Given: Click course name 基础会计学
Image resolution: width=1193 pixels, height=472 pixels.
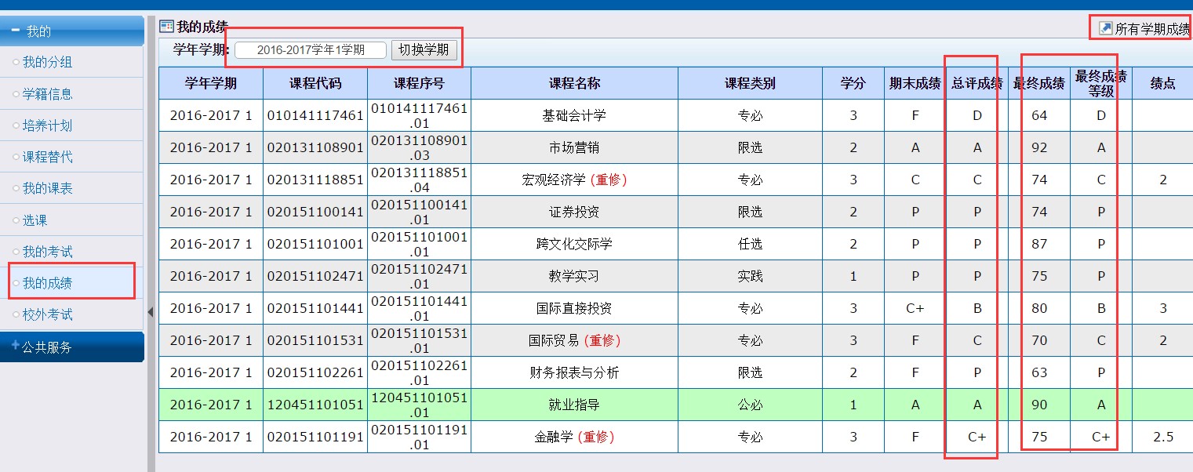Looking at the screenshot, I should pos(574,116).
